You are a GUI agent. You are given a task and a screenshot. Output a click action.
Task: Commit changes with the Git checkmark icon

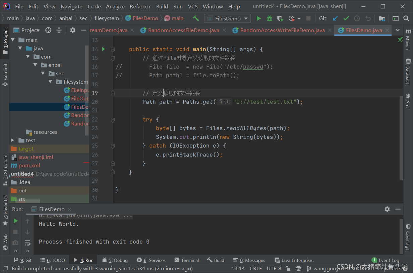(346, 18)
